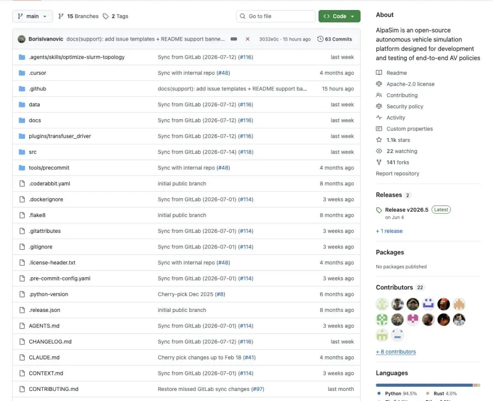Click BorisIvanovic avatar in commit header

pyautogui.click(x=22, y=39)
